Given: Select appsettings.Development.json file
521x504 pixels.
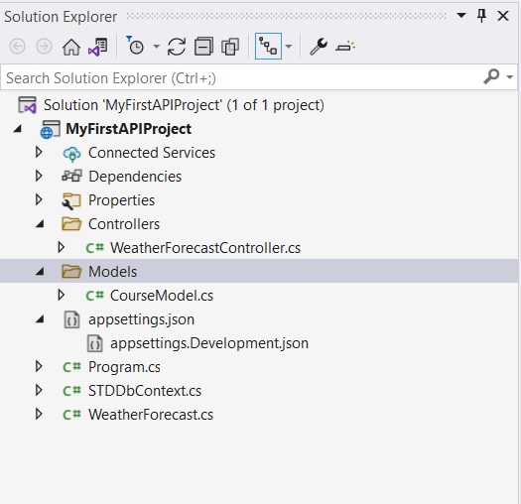Looking at the screenshot, I should [209, 343].
